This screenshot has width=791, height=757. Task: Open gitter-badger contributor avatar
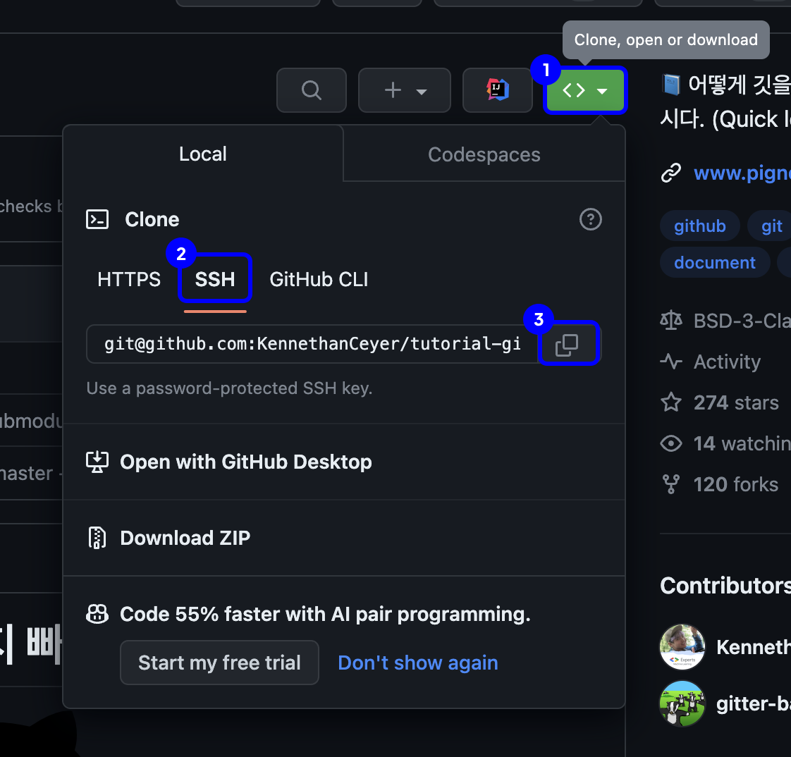[x=682, y=703]
